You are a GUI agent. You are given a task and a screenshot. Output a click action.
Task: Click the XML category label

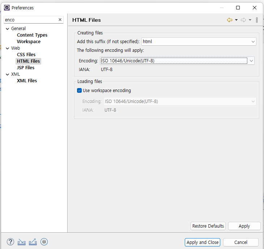pyautogui.click(x=16, y=74)
